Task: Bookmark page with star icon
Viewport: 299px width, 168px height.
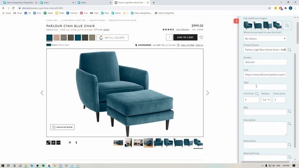Action: click(x=269, y=8)
